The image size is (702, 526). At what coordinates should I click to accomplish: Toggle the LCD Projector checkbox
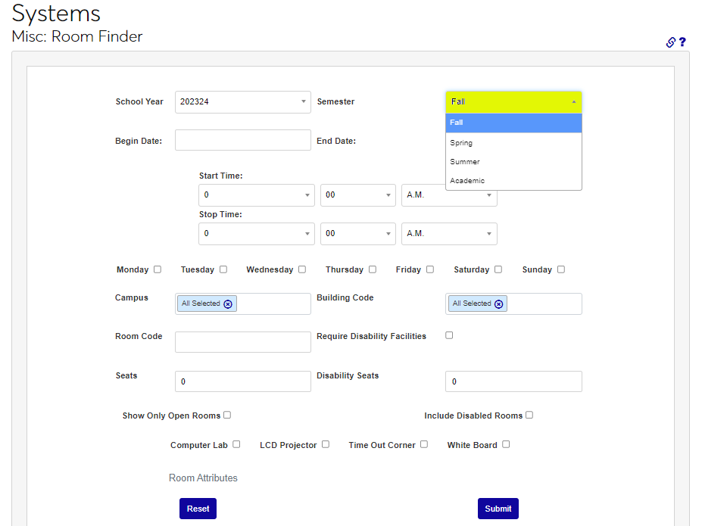click(326, 444)
